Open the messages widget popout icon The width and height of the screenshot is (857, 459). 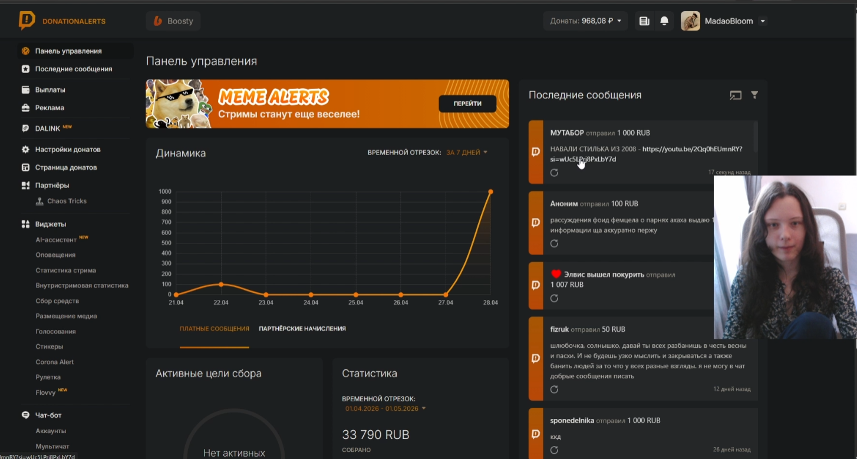point(736,95)
